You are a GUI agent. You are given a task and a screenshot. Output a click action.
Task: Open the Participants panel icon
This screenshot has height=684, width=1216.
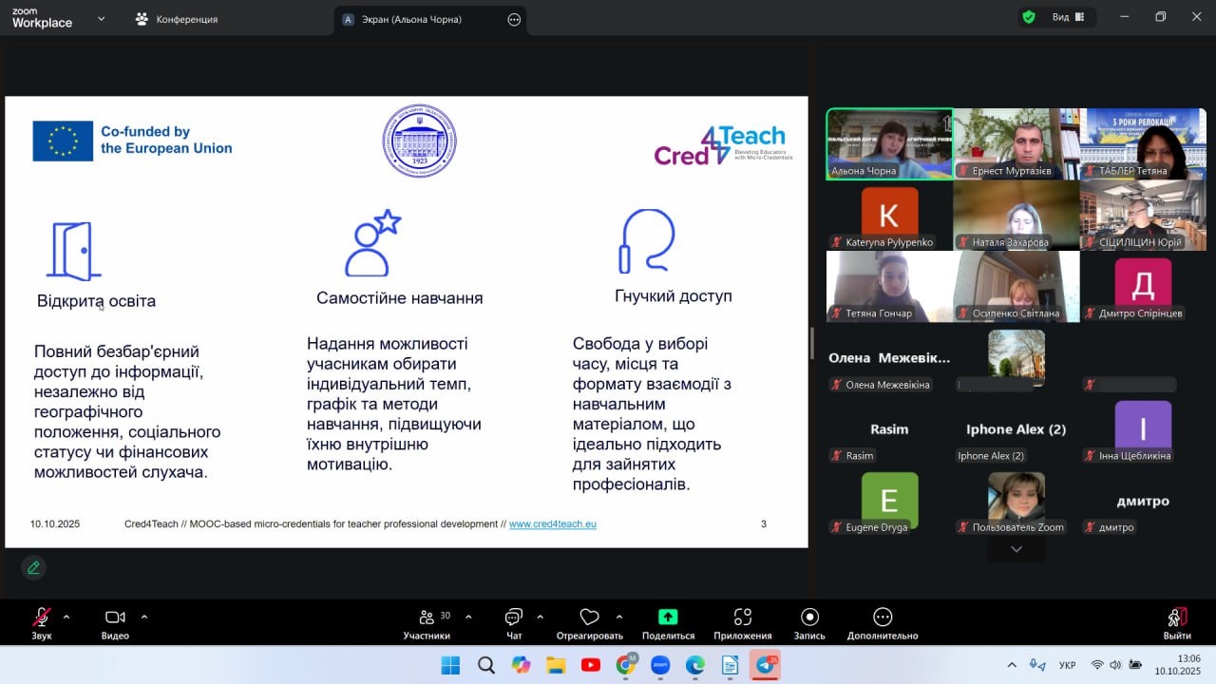click(x=427, y=617)
